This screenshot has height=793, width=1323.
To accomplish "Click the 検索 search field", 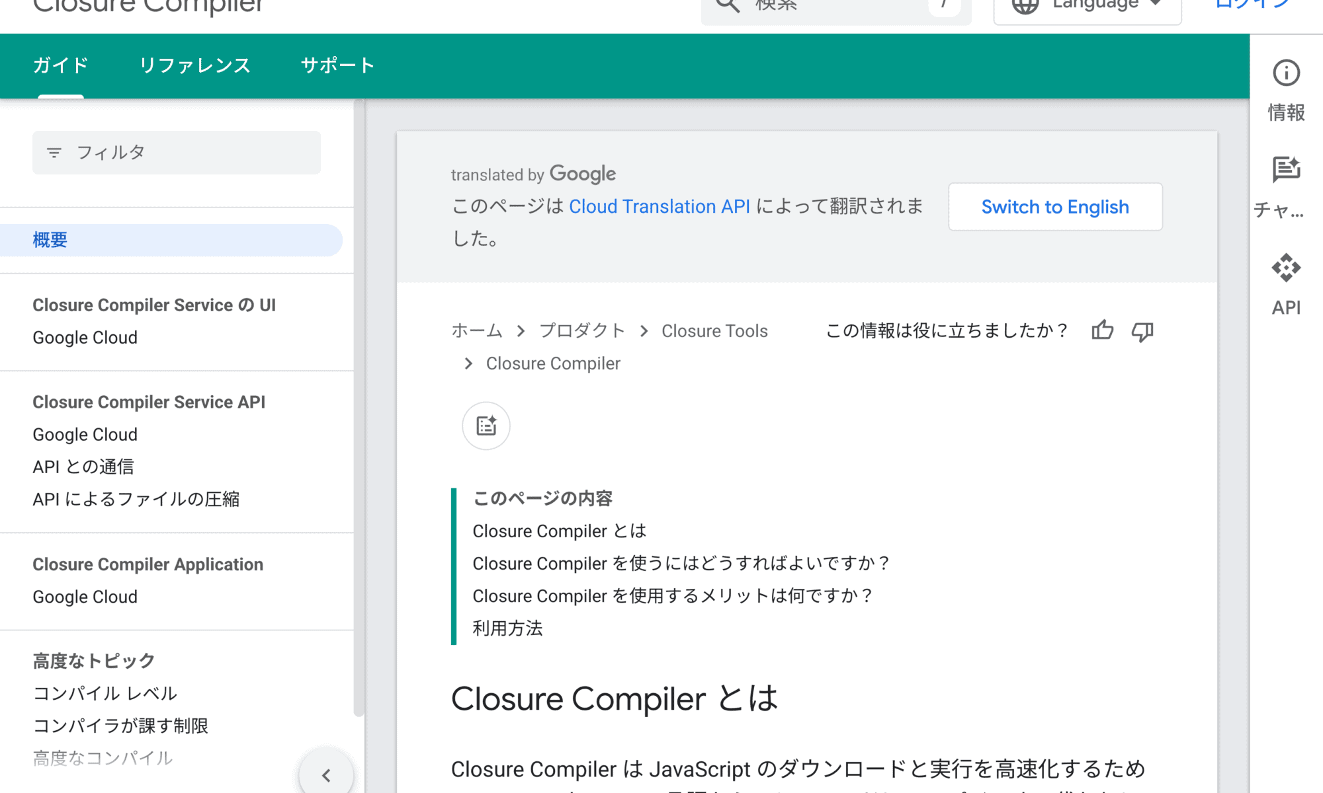I will [836, 8].
